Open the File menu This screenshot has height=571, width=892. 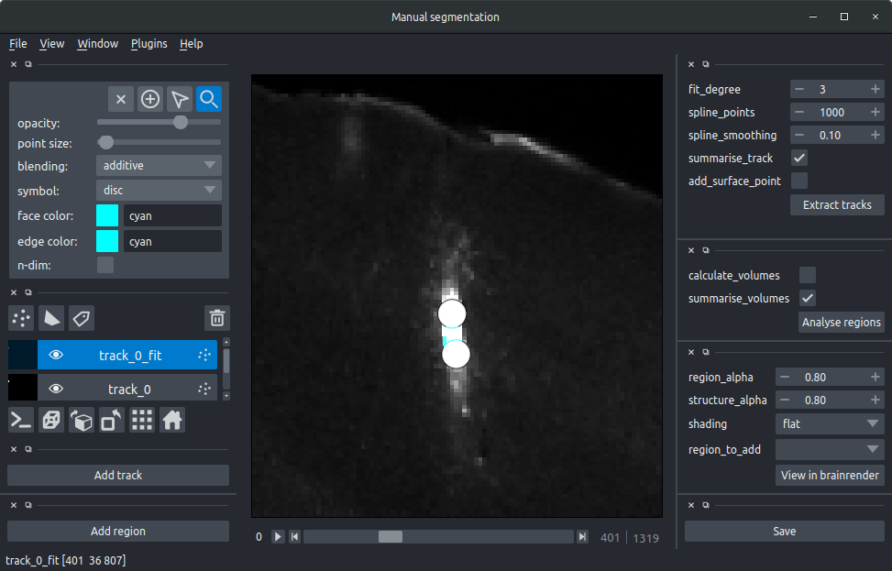tap(17, 43)
